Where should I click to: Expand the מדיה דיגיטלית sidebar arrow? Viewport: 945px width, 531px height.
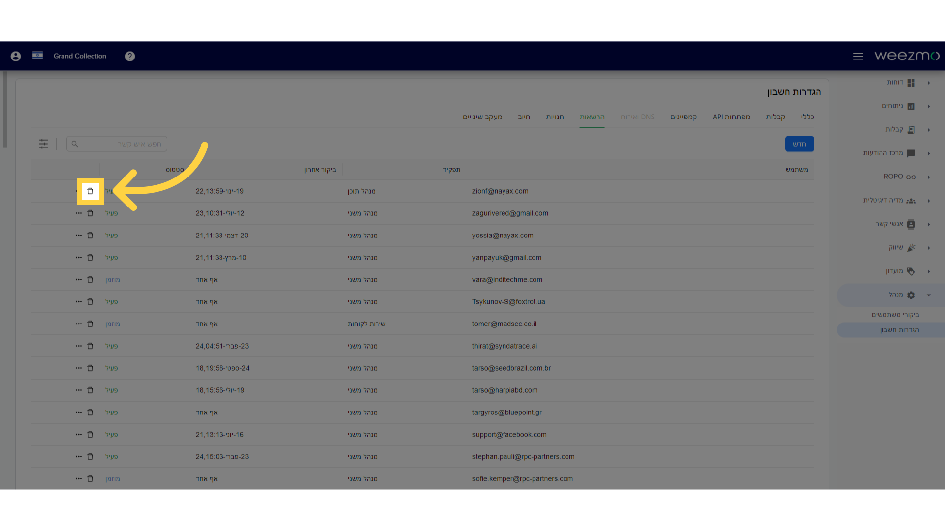point(929,201)
